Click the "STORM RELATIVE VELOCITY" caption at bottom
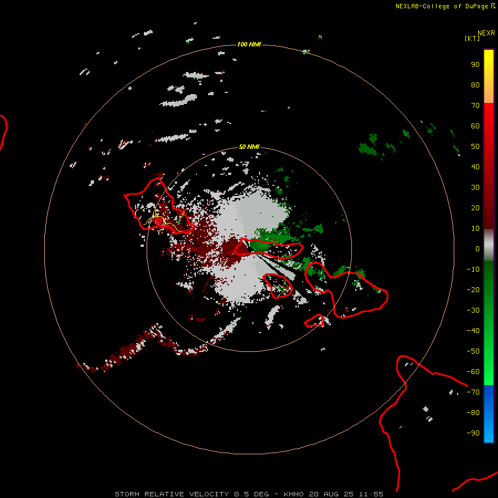 pos(172,494)
